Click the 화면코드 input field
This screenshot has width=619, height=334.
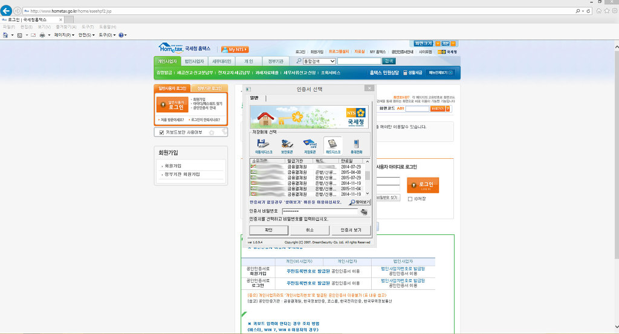point(417,109)
